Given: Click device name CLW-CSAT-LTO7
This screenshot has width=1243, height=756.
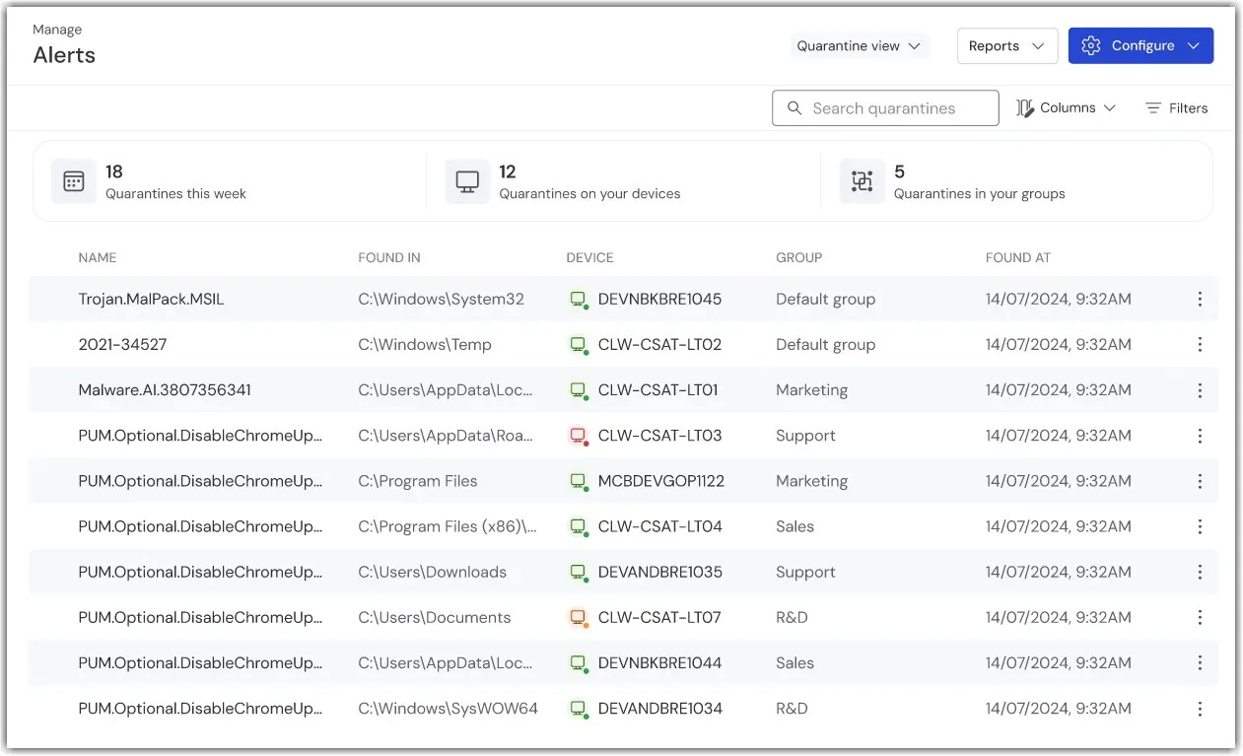Looking at the screenshot, I should [659, 617].
